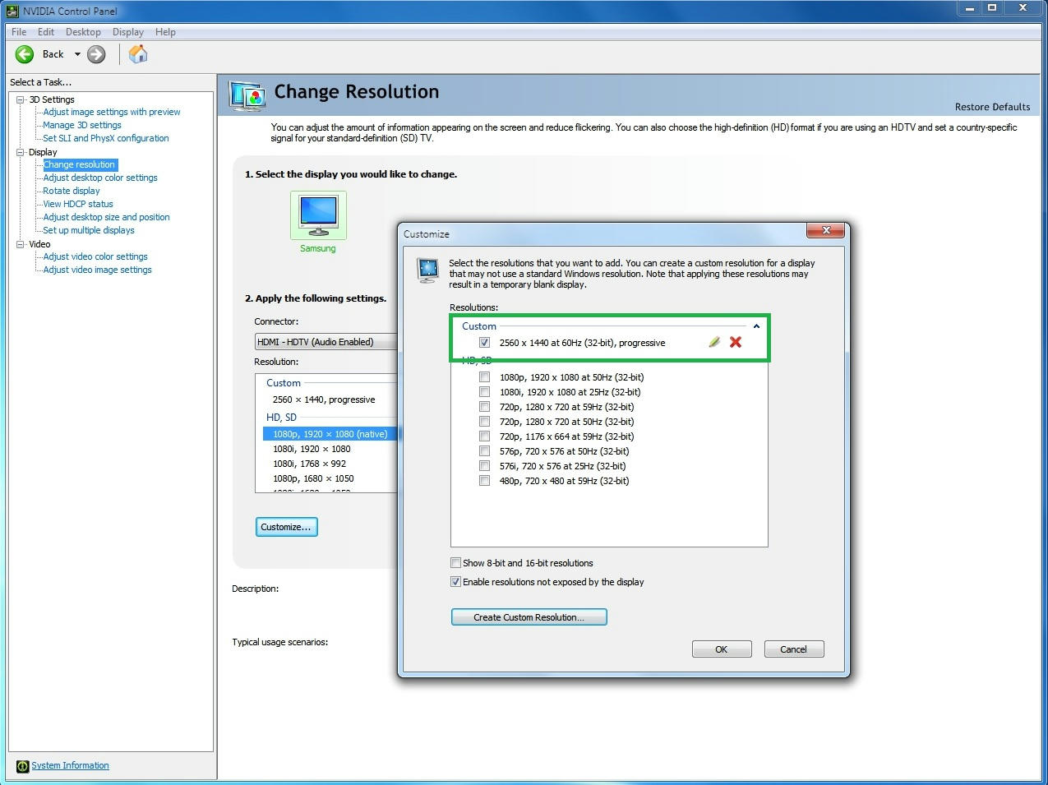This screenshot has width=1048, height=785.
Task: Click the pencil edit icon for custom resolution
Action: tap(714, 343)
